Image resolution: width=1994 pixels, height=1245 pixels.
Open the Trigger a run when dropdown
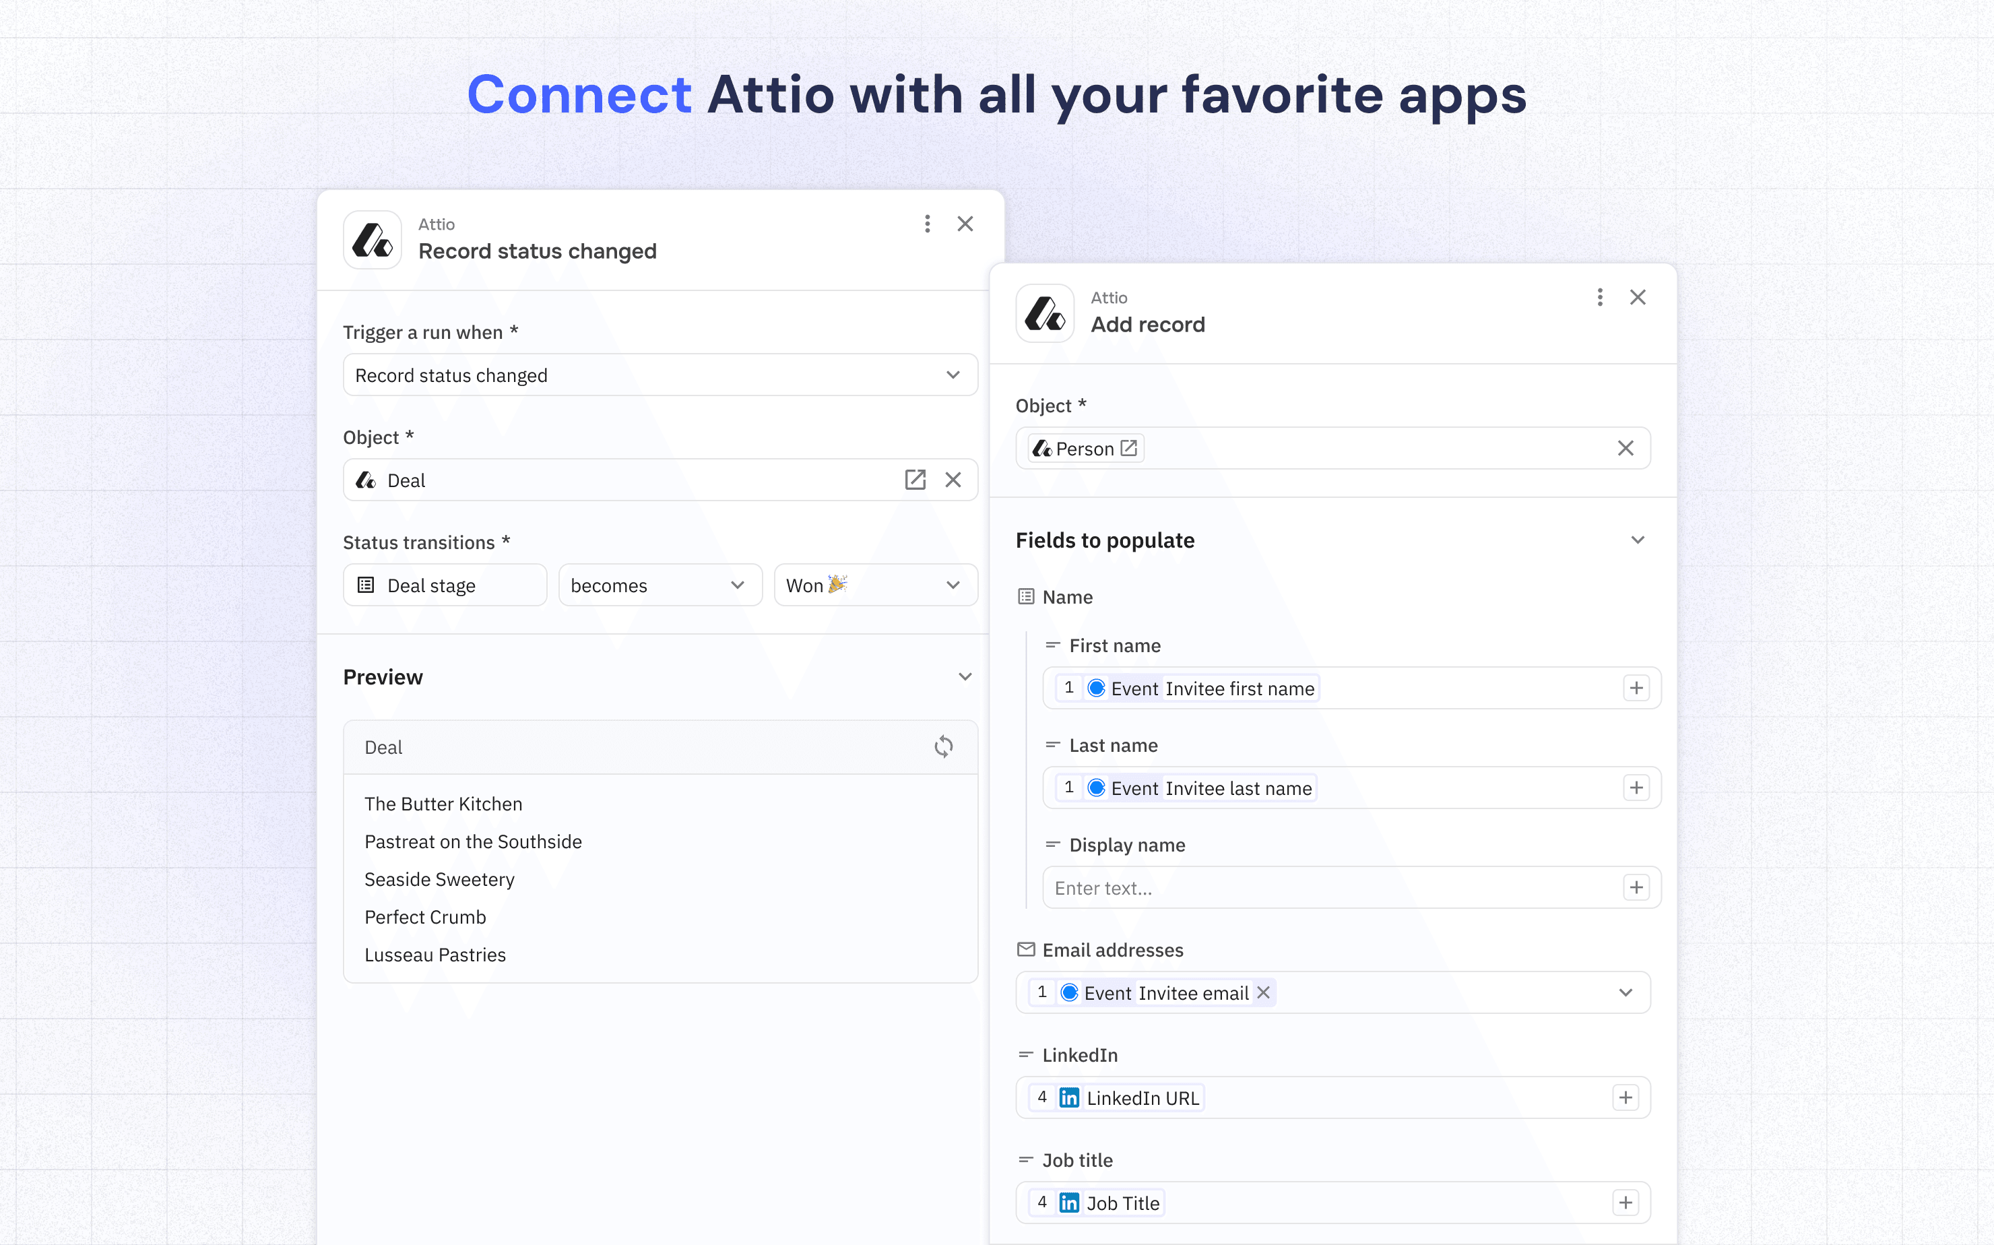pos(660,375)
